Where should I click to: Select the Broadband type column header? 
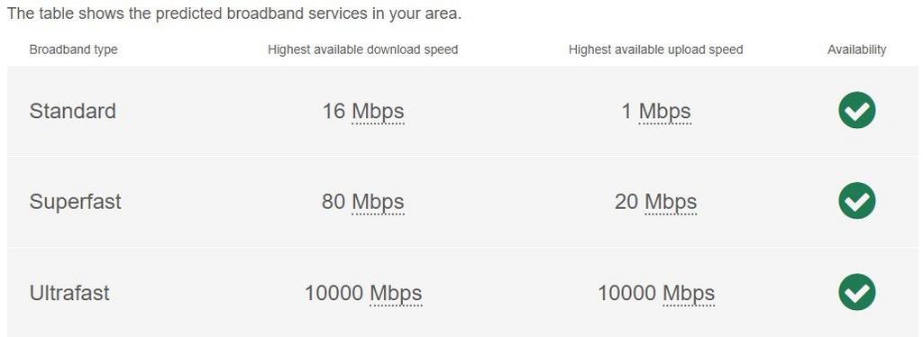point(73,50)
